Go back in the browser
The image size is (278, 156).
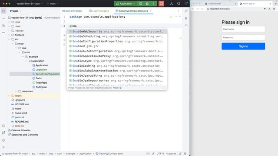coord(193,9)
